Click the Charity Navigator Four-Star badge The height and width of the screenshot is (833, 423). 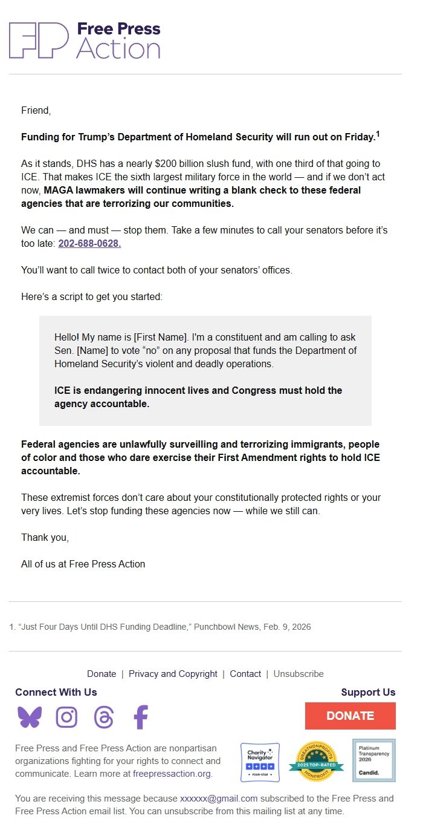point(260,760)
